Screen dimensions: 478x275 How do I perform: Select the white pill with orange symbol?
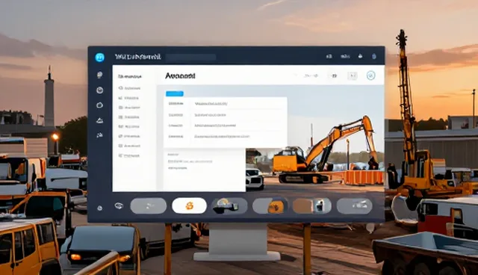pos(189,206)
